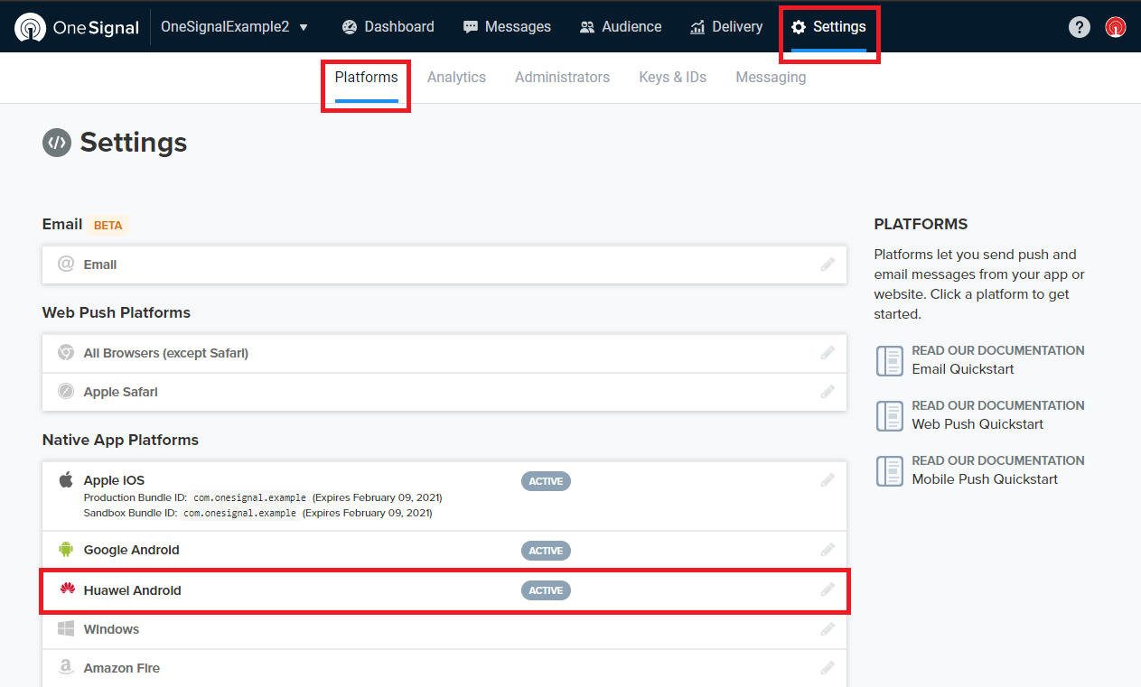Open the red account avatar icon

[1116, 27]
